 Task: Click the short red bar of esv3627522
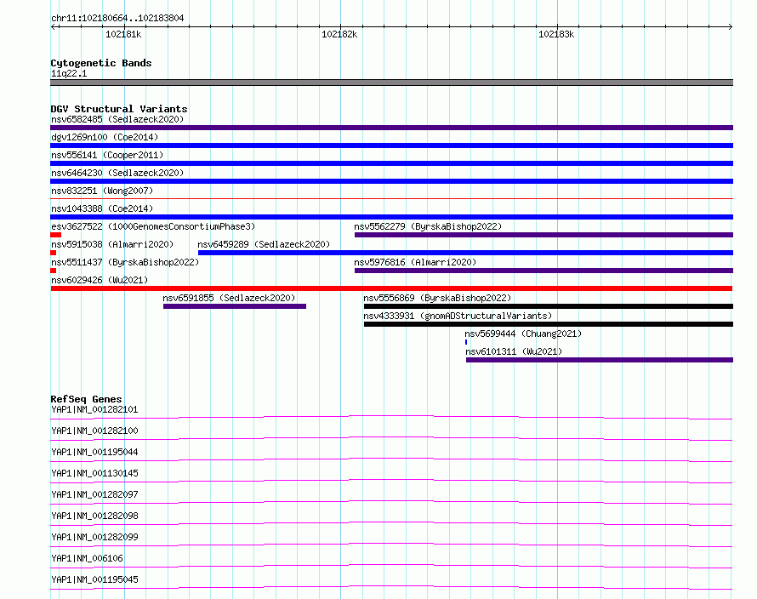tap(55, 235)
